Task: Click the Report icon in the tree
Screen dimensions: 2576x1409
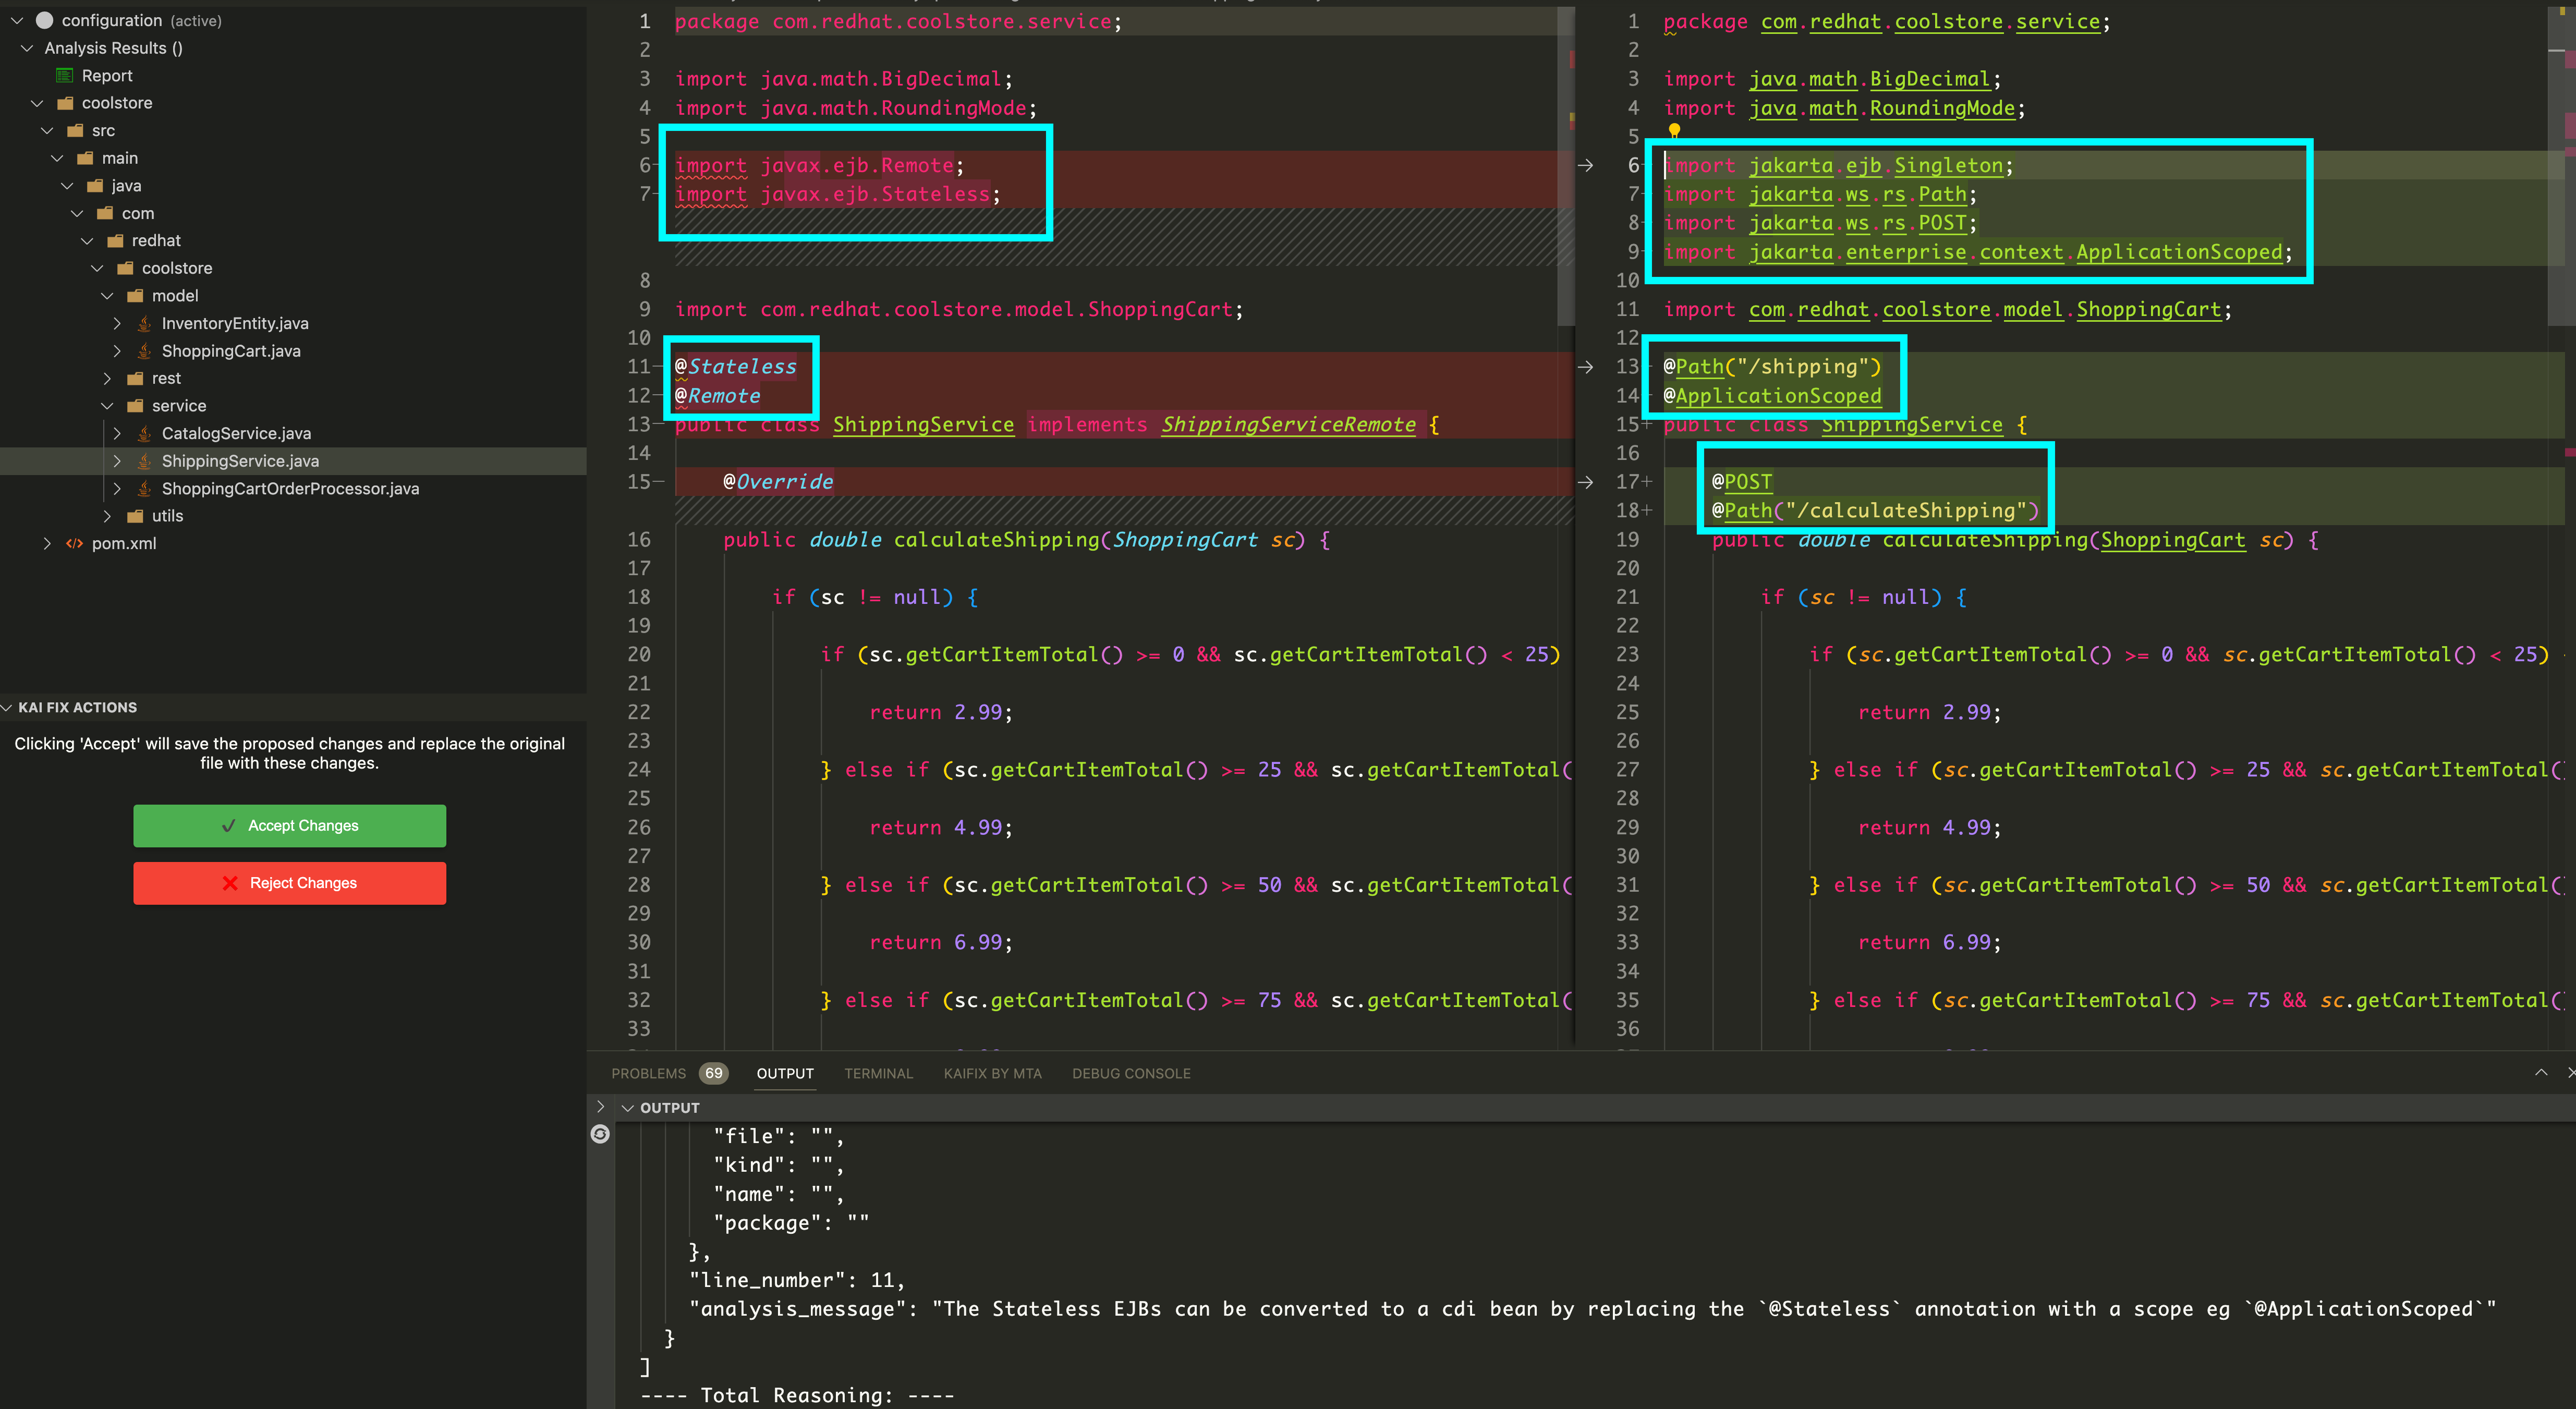Action: tap(65, 76)
